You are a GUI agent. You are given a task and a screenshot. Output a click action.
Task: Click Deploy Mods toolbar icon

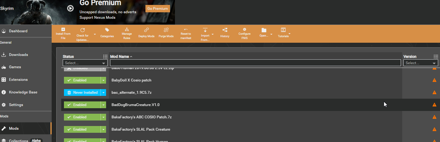coord(146,30)
